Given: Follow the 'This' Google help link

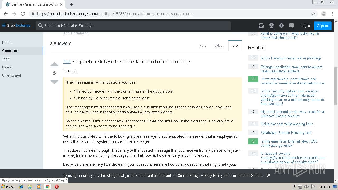Looking at the screenshot, I should point(67,62).
